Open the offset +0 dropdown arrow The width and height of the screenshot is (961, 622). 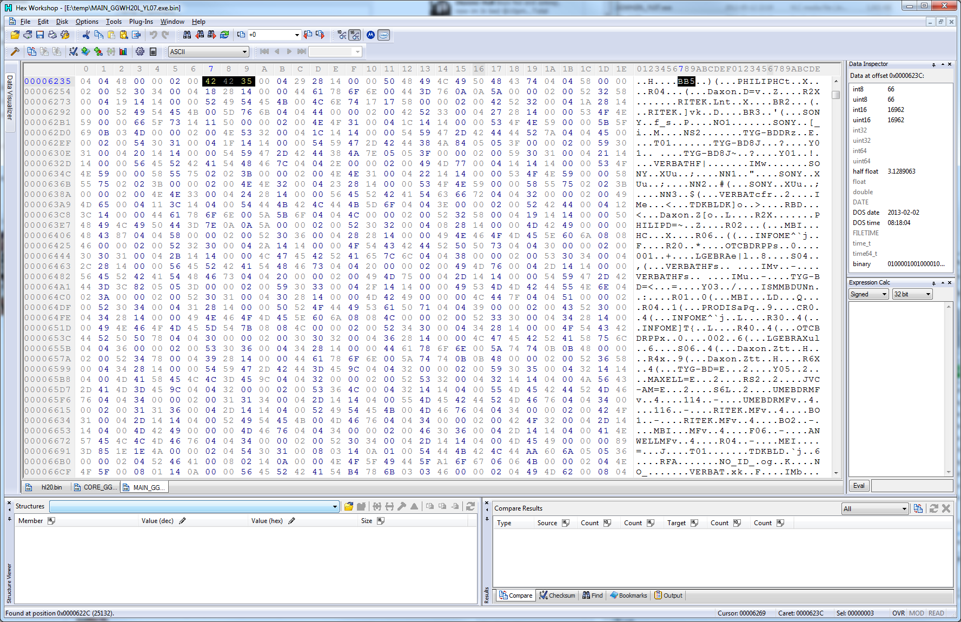(297, 35)
